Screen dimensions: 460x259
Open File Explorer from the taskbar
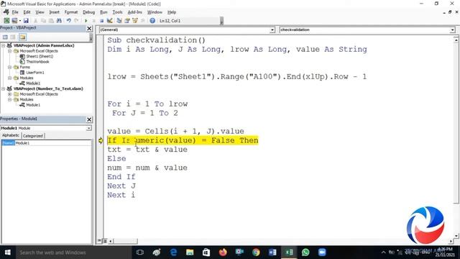click(x=190, y=253)
